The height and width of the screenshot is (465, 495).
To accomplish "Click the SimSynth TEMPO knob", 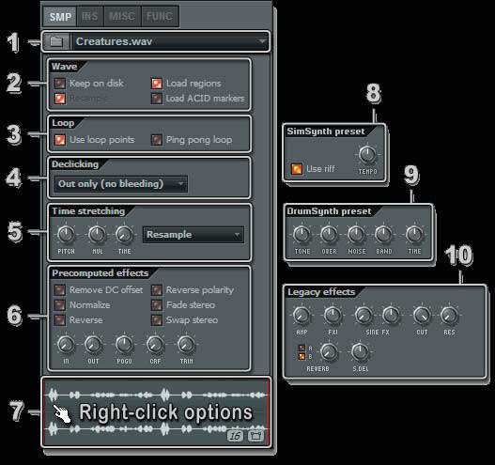I will tap(367, 154).
